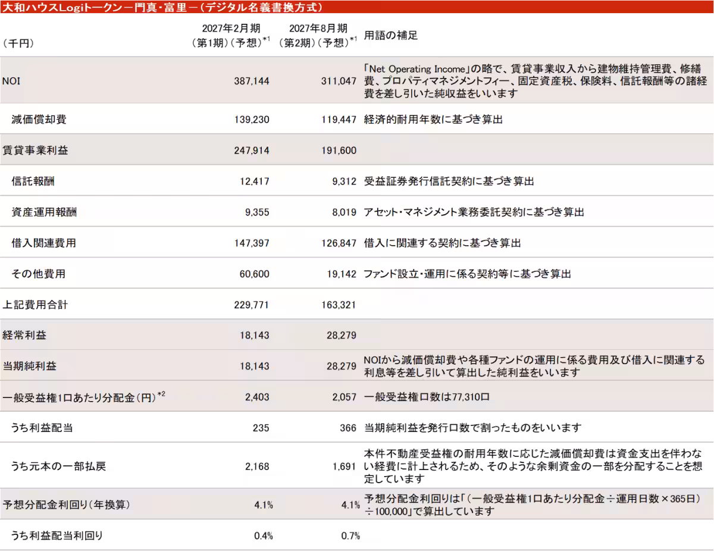Click first-period yield 4.1%
This screenshot has height=551, width=714.
tap(264, 505)
